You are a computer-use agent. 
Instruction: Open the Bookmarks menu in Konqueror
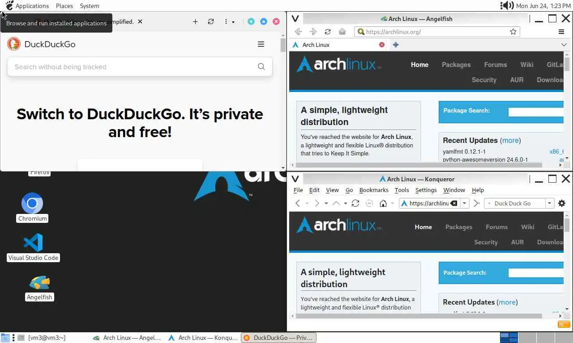click(x=374, y=190)
